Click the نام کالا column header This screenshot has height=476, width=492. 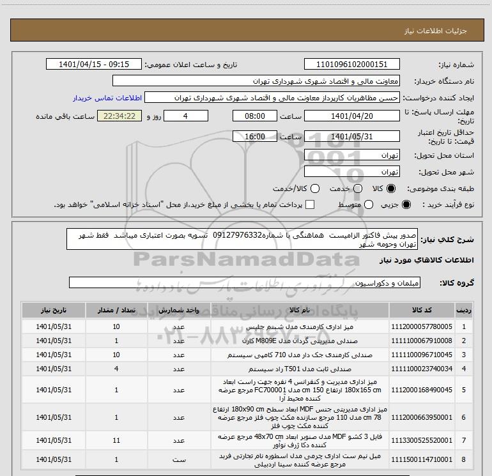pyautogui.click(x=300, y=310)
